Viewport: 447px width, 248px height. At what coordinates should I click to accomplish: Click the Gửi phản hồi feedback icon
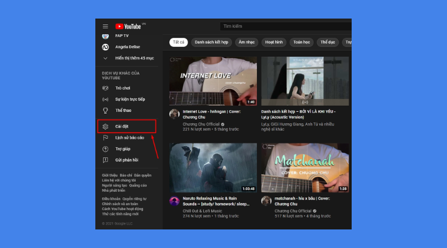click(105, 160)
